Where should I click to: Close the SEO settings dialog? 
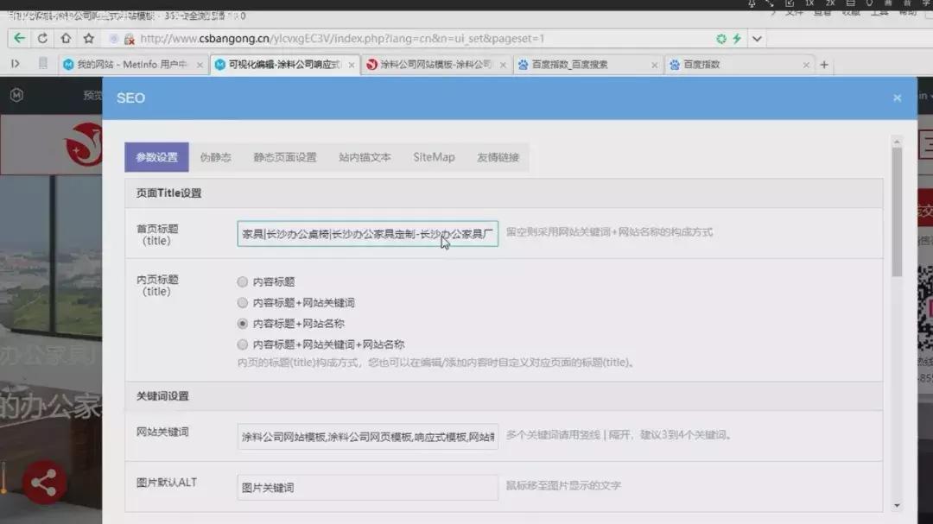897,98
